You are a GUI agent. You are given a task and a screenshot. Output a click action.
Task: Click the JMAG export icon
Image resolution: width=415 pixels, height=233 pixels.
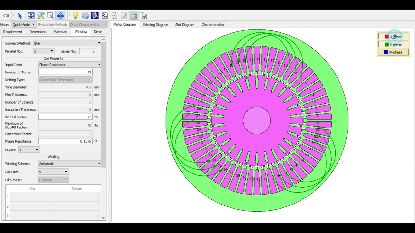[95, 16]
